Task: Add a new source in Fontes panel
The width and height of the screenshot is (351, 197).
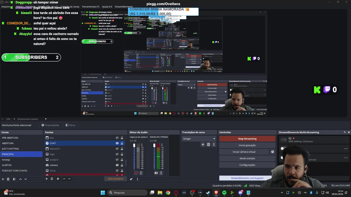Action: [x=47, y=179]
